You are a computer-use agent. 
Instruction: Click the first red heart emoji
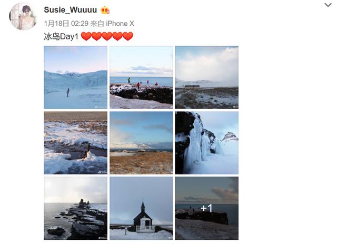click(86, 36)
